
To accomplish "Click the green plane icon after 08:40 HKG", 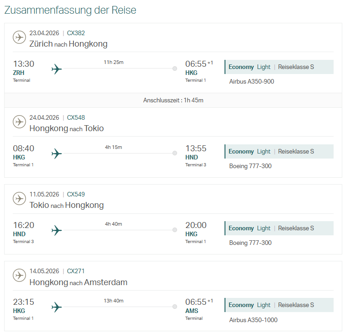I will point(57,154).
